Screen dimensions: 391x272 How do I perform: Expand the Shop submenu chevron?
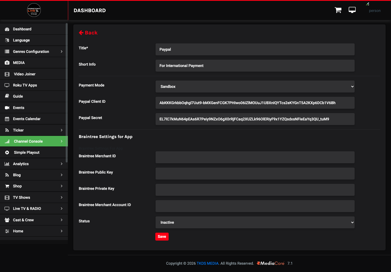click(62, 186)
